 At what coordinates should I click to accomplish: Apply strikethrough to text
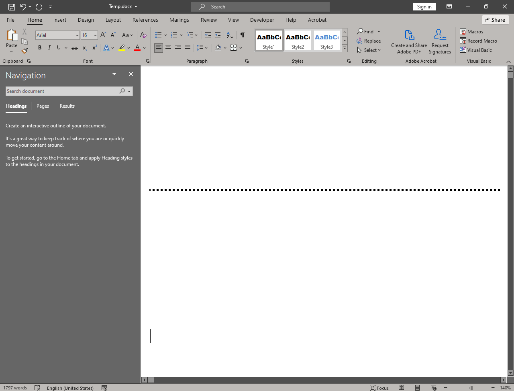[75, 48]
